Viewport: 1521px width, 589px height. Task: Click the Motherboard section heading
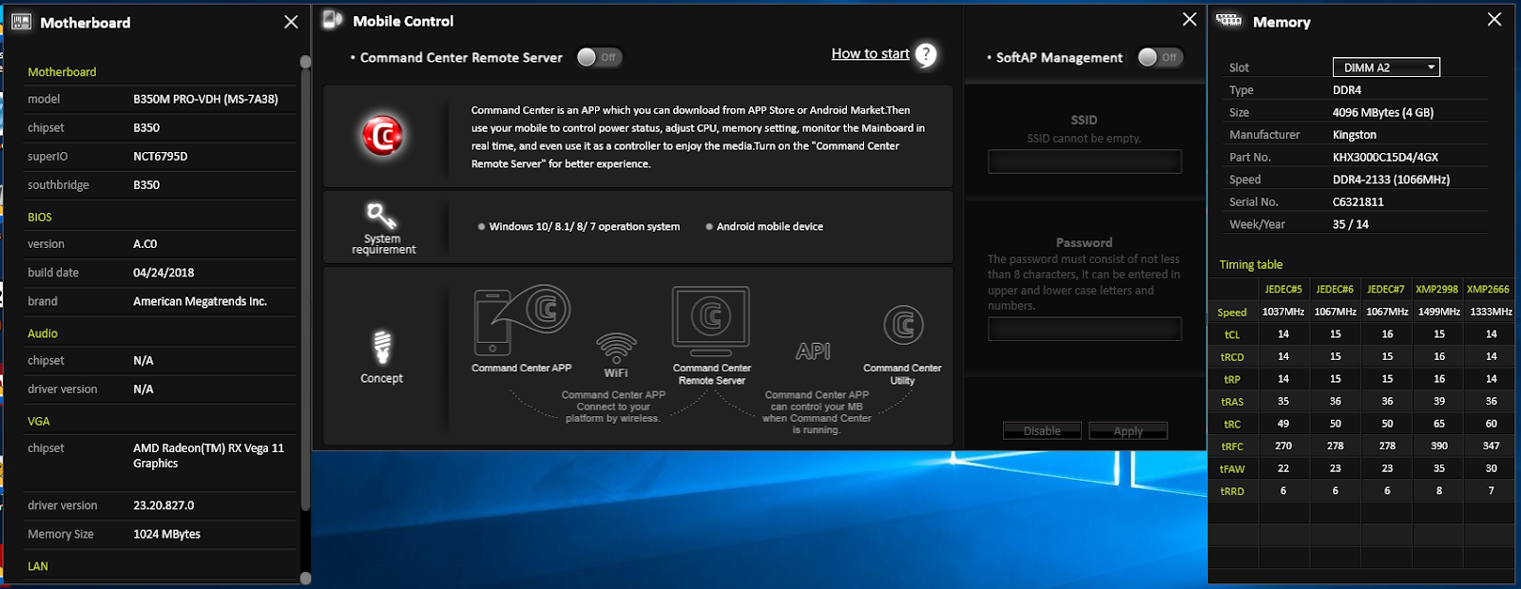[62, 72]
